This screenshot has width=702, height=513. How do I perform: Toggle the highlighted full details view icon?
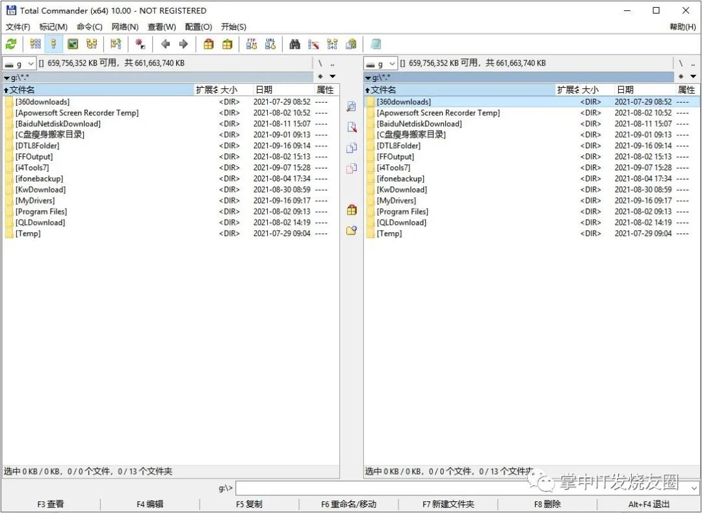pyautogui.click(x=54, y=44)
